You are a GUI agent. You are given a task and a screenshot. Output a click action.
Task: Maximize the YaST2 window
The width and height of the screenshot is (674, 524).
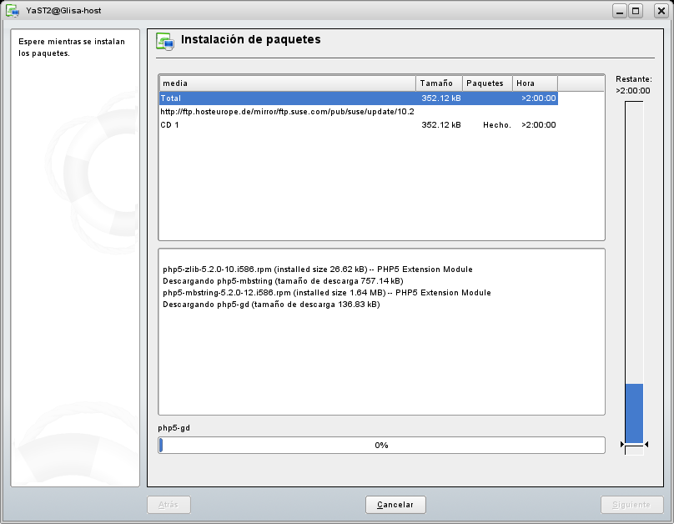(x=636, y=11)
